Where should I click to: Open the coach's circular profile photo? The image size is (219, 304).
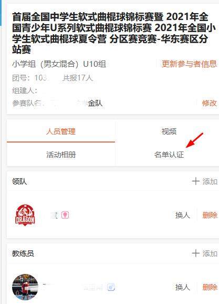[25, 287]
